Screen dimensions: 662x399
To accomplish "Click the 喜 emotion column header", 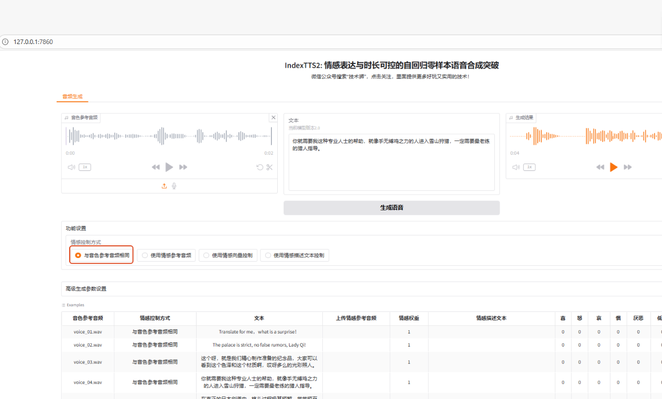I will (x=563, y=318).
